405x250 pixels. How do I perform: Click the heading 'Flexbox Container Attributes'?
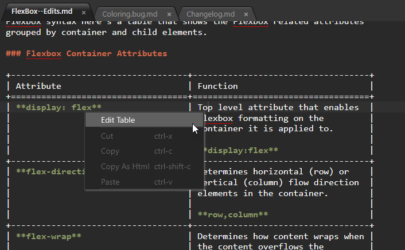[96, 53]
